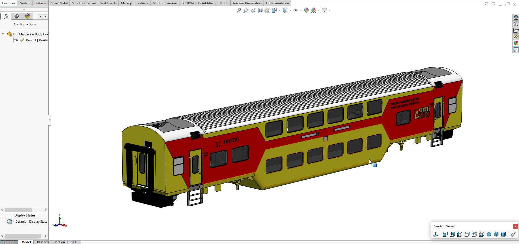Switch to Front view in Standard Views
The image size is (519, 244).
[445, 234]
